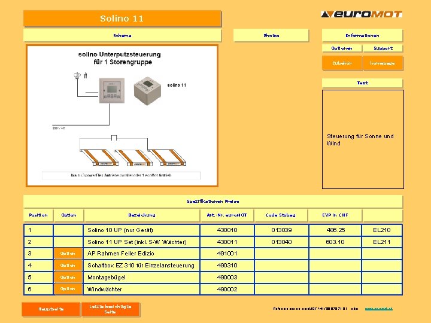This screenshot has width=431, height=323.
Task: Select the Support tab
Action: (383, 48)
